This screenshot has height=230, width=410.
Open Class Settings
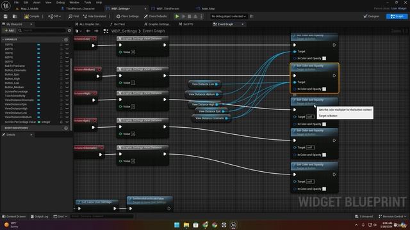pos(127,17)
